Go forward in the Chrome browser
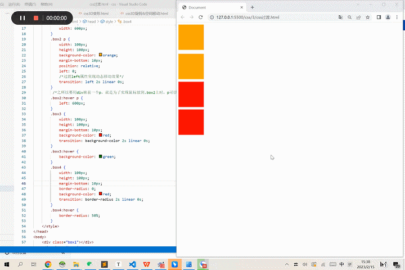The width and height of the screenshot is (405, 270). [x=191, y=17]
